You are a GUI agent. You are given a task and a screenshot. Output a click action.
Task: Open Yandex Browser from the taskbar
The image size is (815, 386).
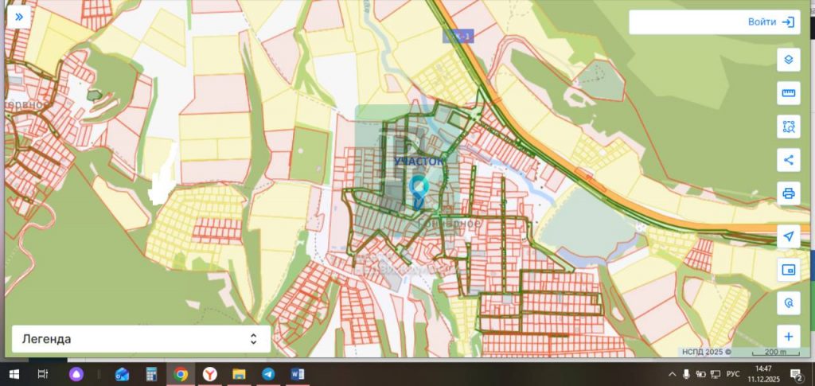click(209, 374)
